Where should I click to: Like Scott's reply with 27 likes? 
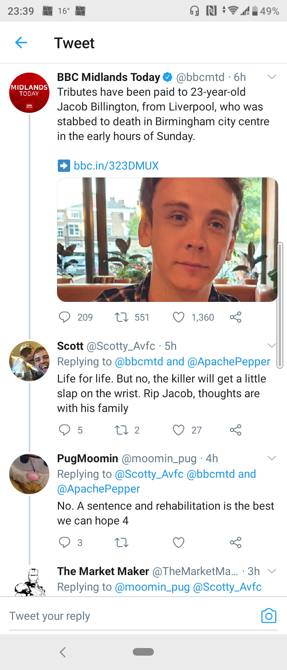pyautogui.click(x=179, y=430)
